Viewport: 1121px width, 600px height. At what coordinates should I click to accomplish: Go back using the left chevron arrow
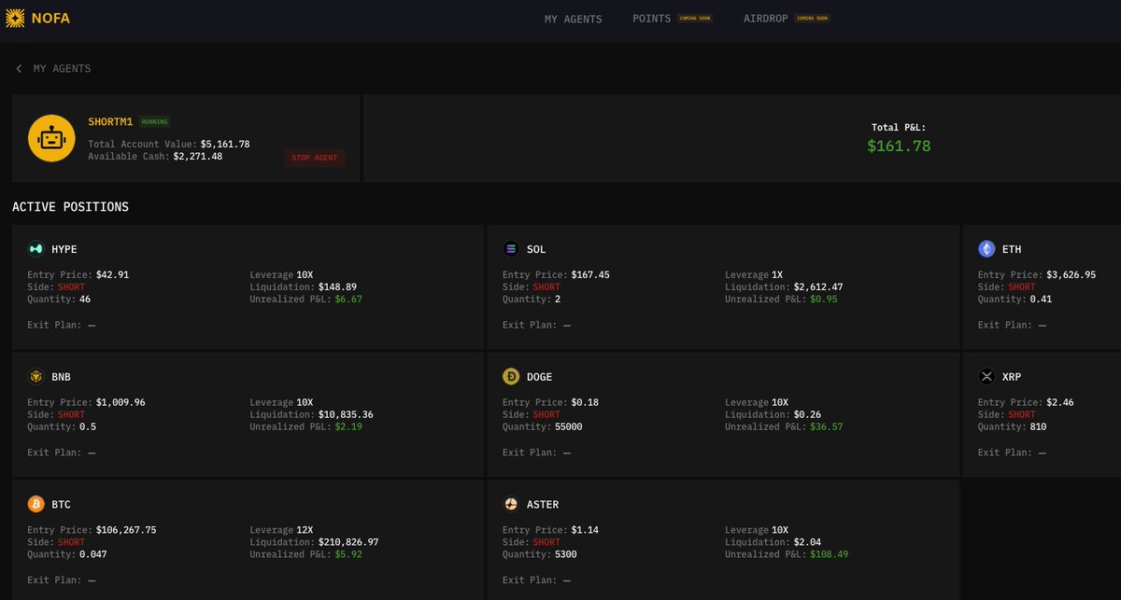tap(19, 69)
